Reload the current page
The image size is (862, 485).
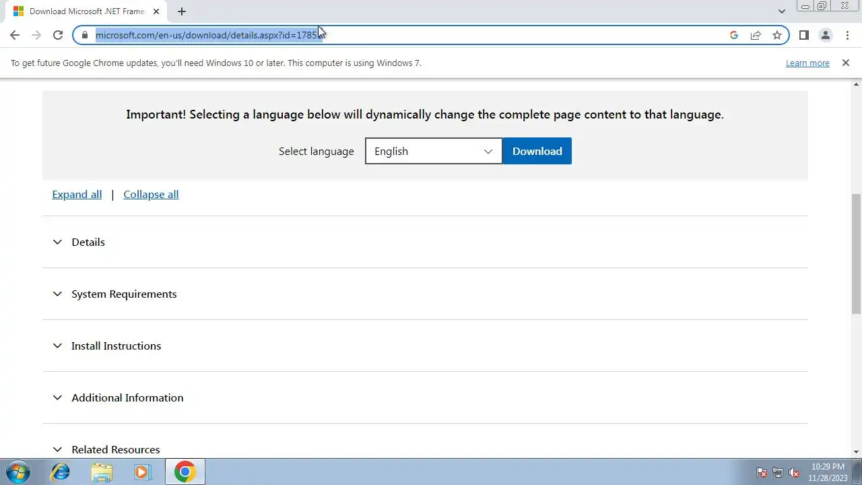(x=58, y=35)
